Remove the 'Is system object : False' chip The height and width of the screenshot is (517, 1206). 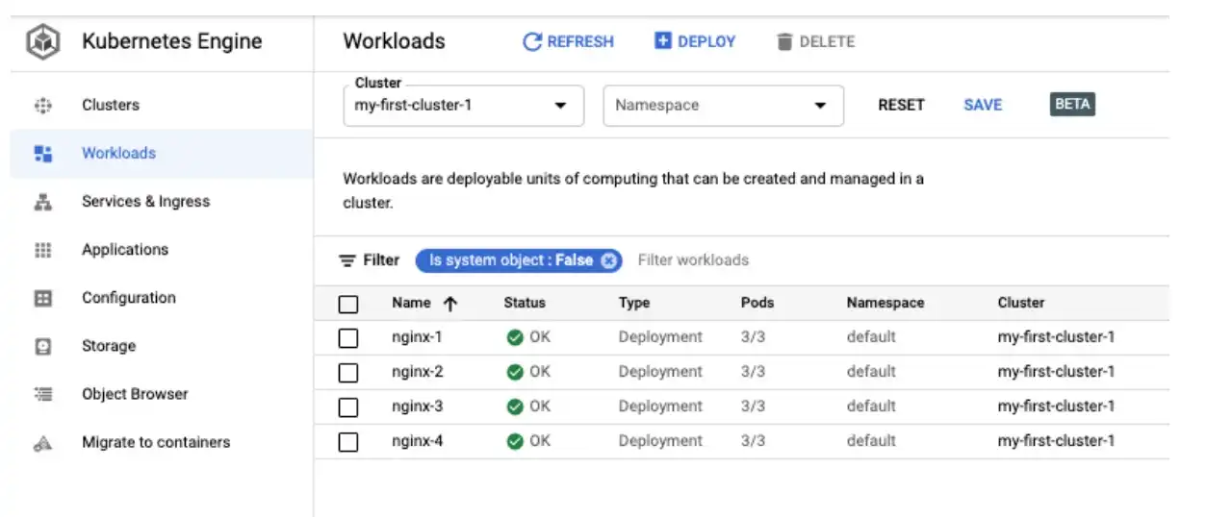tap(608, 260)
